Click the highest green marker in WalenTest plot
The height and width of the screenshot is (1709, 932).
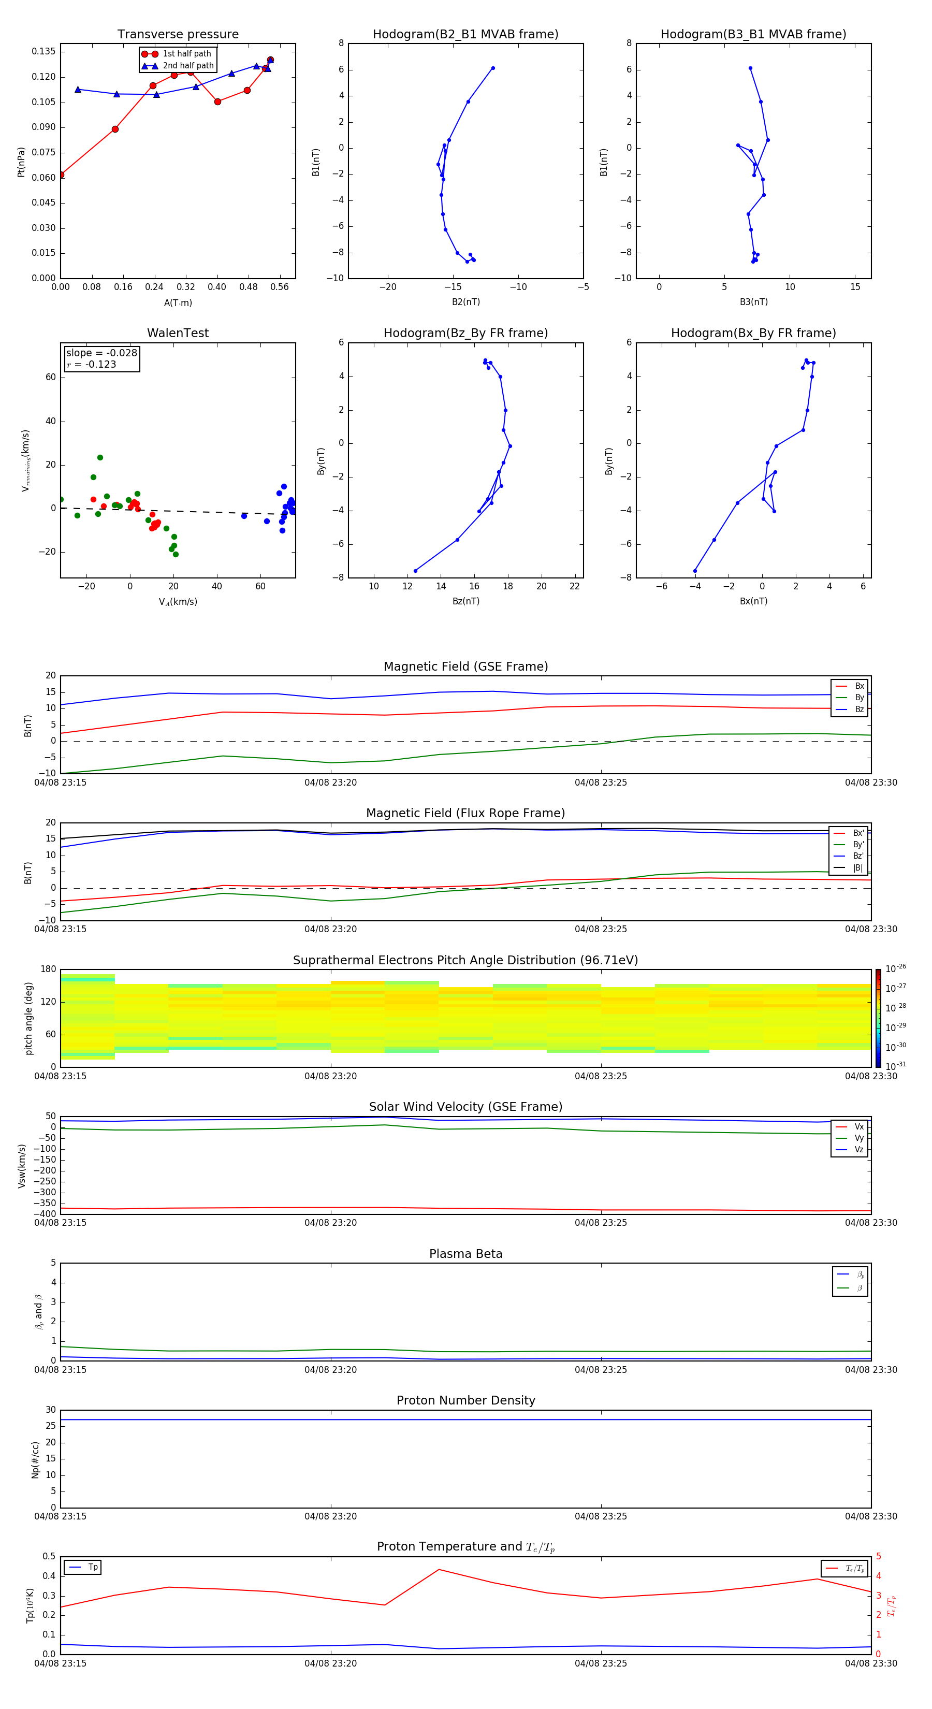pos(100,458)
